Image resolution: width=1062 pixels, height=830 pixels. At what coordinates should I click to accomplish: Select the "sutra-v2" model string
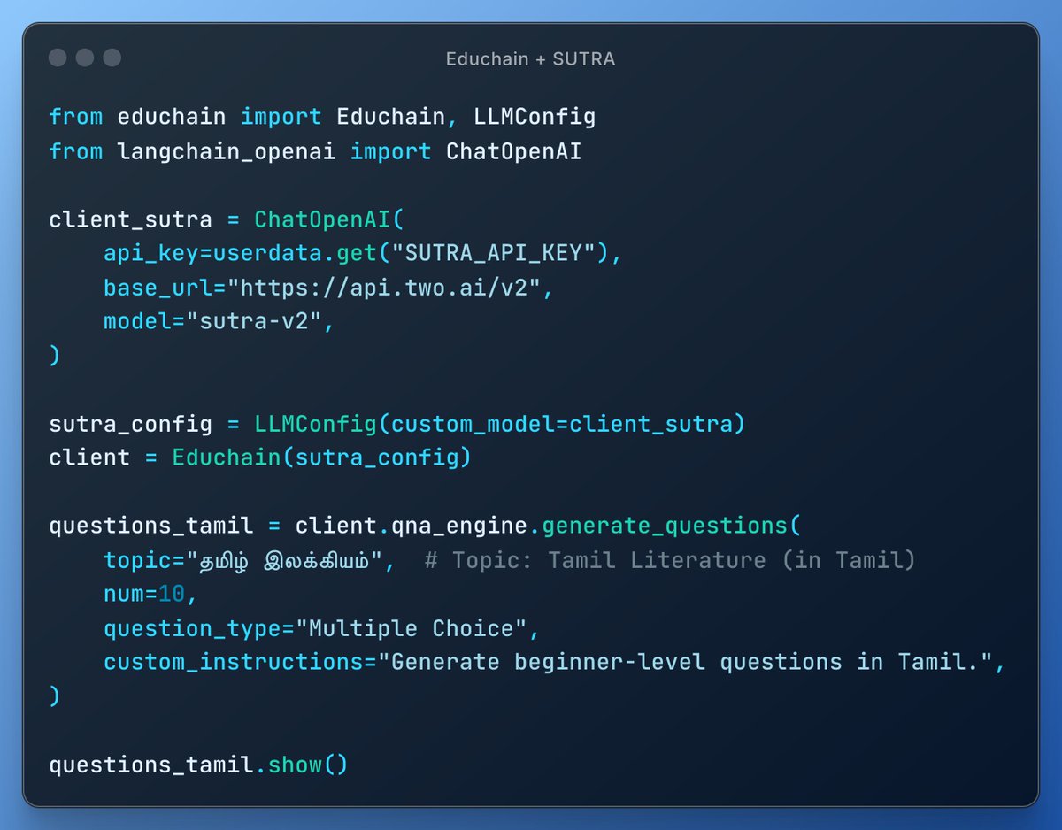point(254,322)
